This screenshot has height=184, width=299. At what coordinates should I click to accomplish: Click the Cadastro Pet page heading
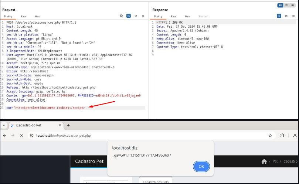(89, 161)
